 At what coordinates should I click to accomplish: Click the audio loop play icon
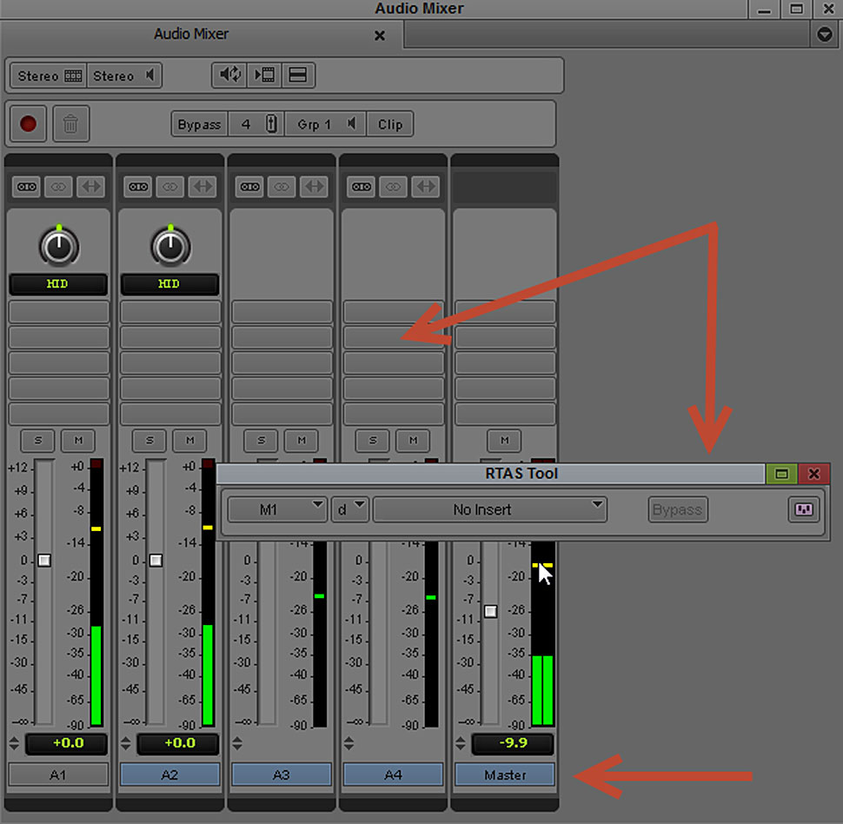(230, 76)
